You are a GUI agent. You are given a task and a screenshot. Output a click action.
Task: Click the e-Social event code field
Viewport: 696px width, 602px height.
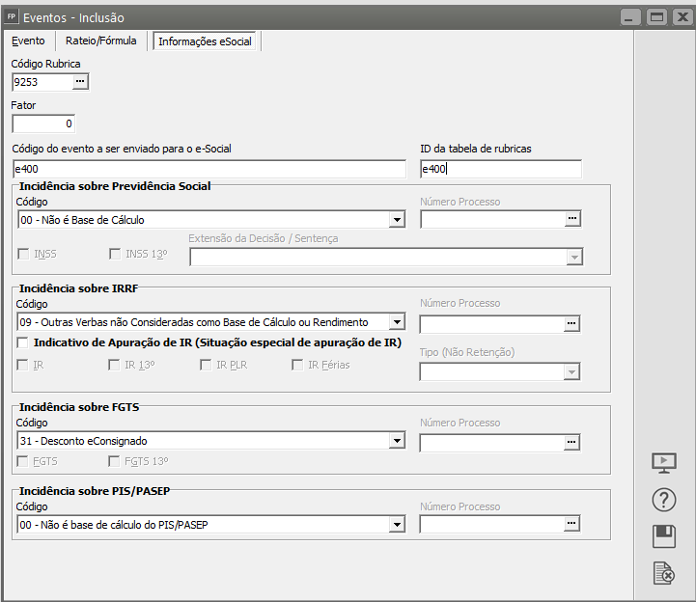pyautogui.click(x=209, y=169)
